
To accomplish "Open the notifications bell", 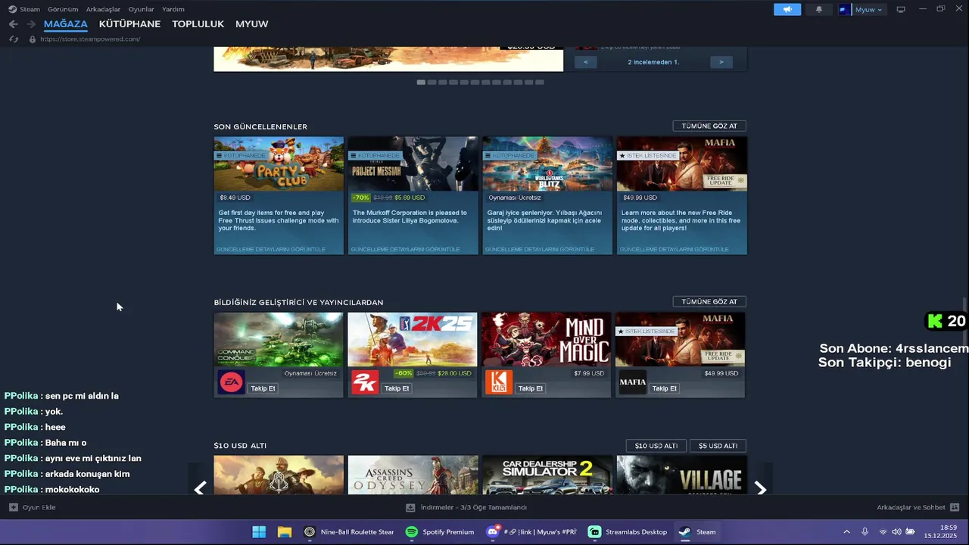I will point(818,9).
